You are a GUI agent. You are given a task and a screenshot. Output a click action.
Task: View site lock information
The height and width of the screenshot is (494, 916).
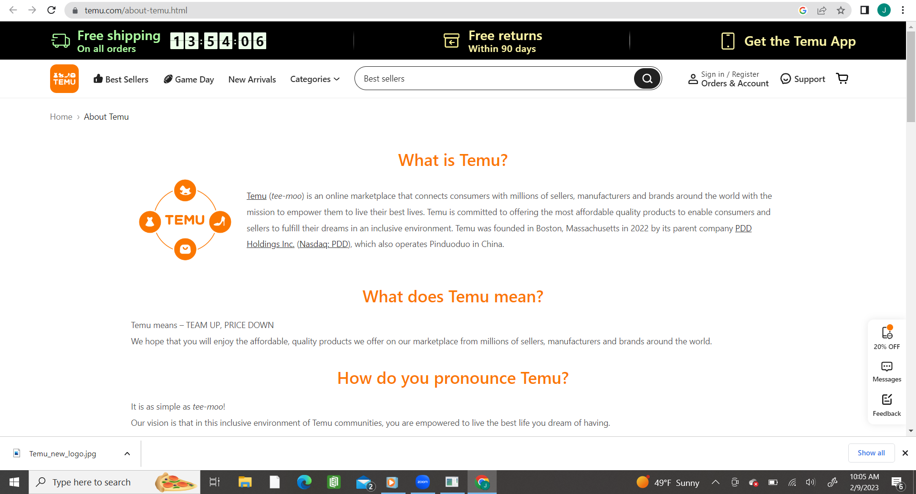75,10
